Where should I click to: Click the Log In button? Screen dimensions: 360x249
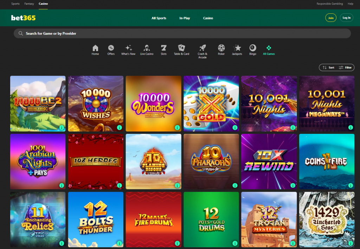point(346,18)
